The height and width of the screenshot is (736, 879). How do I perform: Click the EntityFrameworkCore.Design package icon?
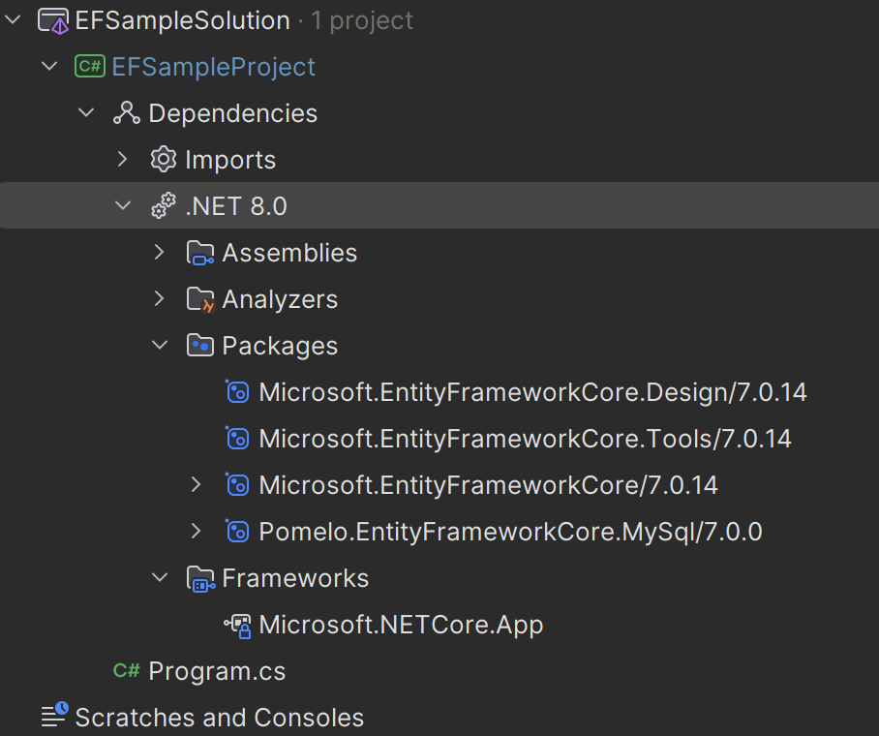point(237,391)
